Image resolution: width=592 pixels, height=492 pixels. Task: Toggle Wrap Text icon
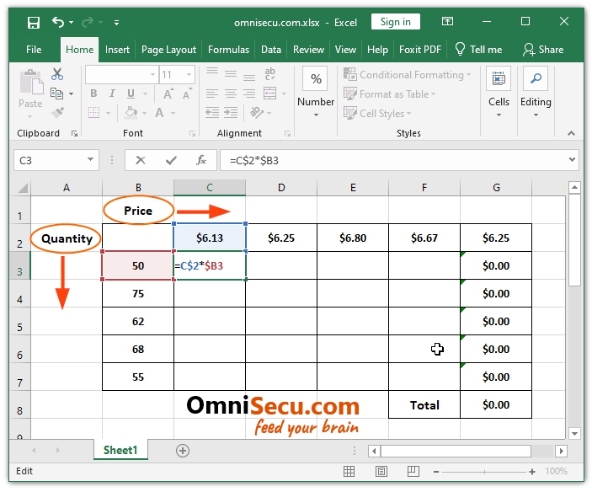270,73
